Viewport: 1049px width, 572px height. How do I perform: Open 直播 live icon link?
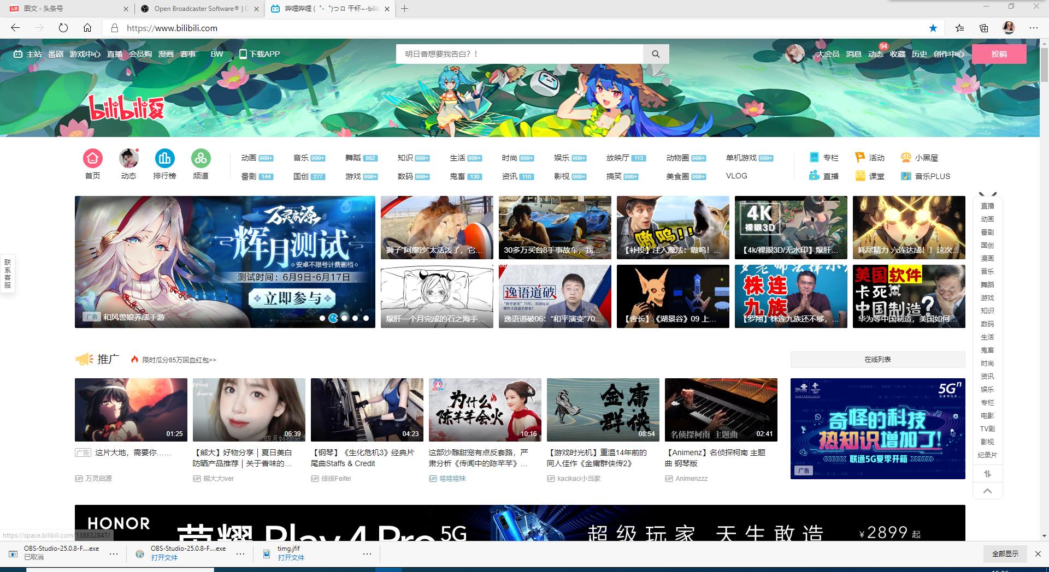(x=824, y=176)
